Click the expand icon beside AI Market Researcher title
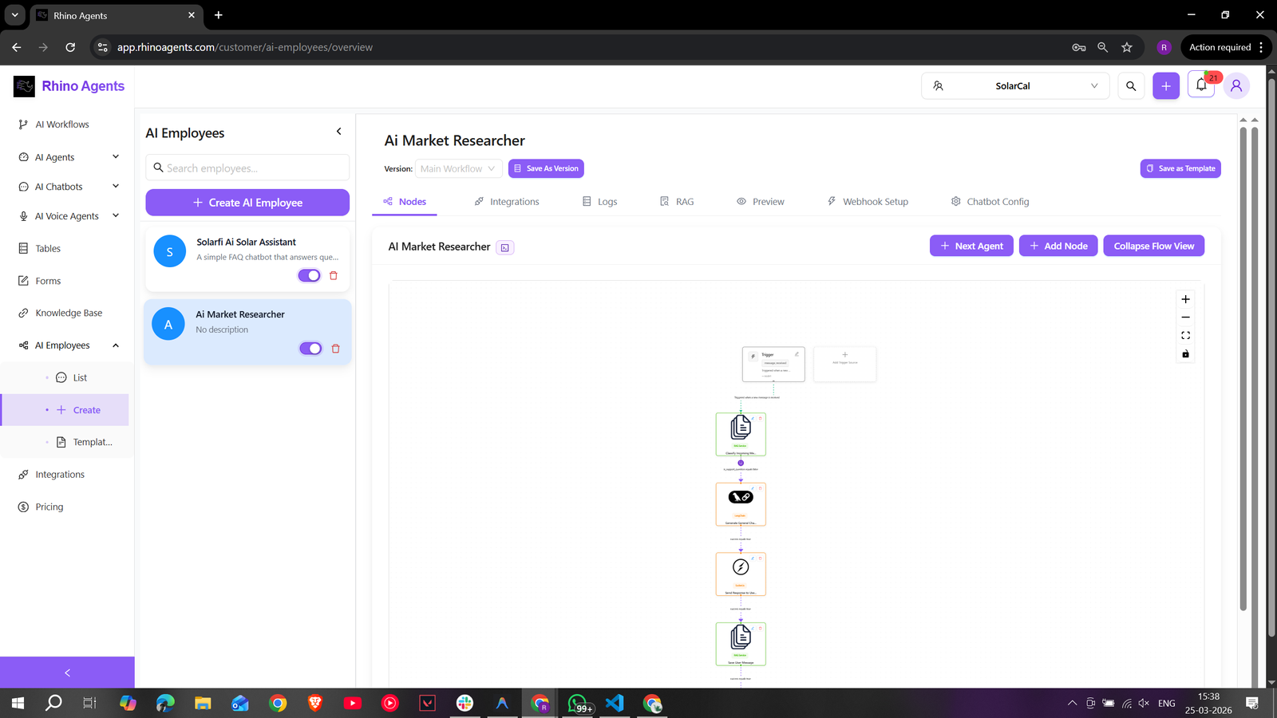Viewport: 1277px width, 718px height. [x=504, y=247]
